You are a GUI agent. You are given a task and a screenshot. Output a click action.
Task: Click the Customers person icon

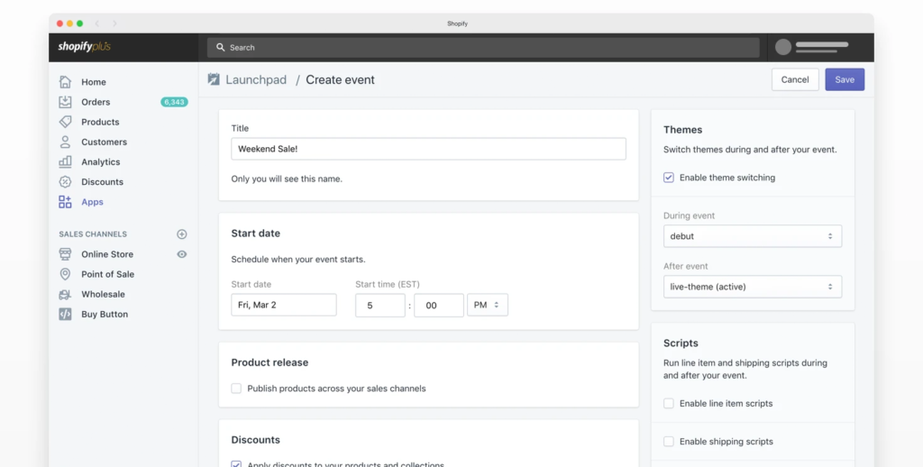pos(65,142)
